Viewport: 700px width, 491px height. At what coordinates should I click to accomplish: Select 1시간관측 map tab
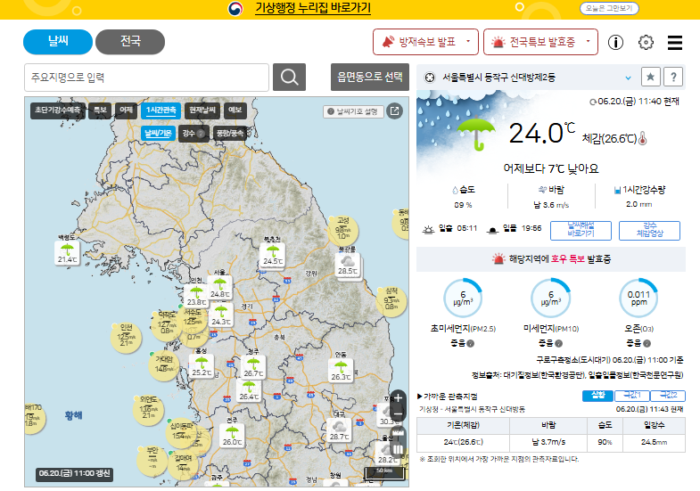pos(161,110)
